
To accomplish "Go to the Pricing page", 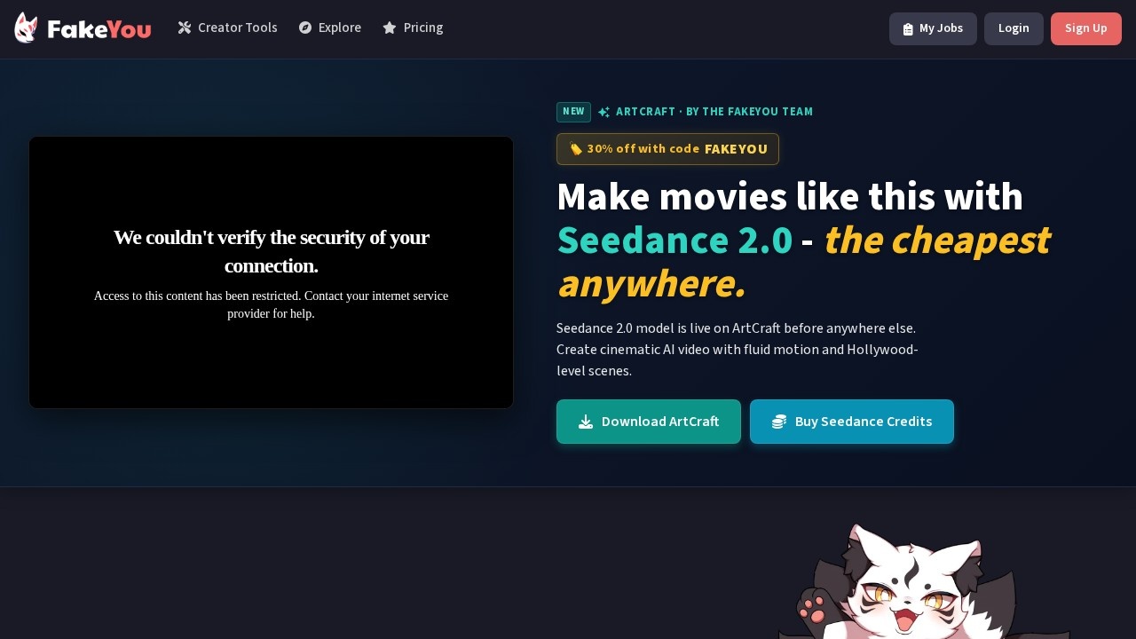I will pyautogui.click(x=413, y=28).
